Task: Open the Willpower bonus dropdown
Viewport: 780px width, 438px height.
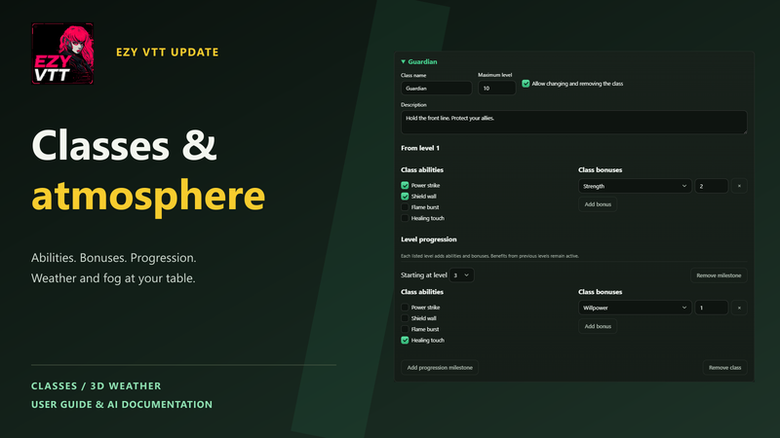Action: click(x=635, y=308)
